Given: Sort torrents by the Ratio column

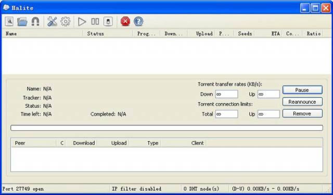Looking at the screenshot, I should click(312, 34).
